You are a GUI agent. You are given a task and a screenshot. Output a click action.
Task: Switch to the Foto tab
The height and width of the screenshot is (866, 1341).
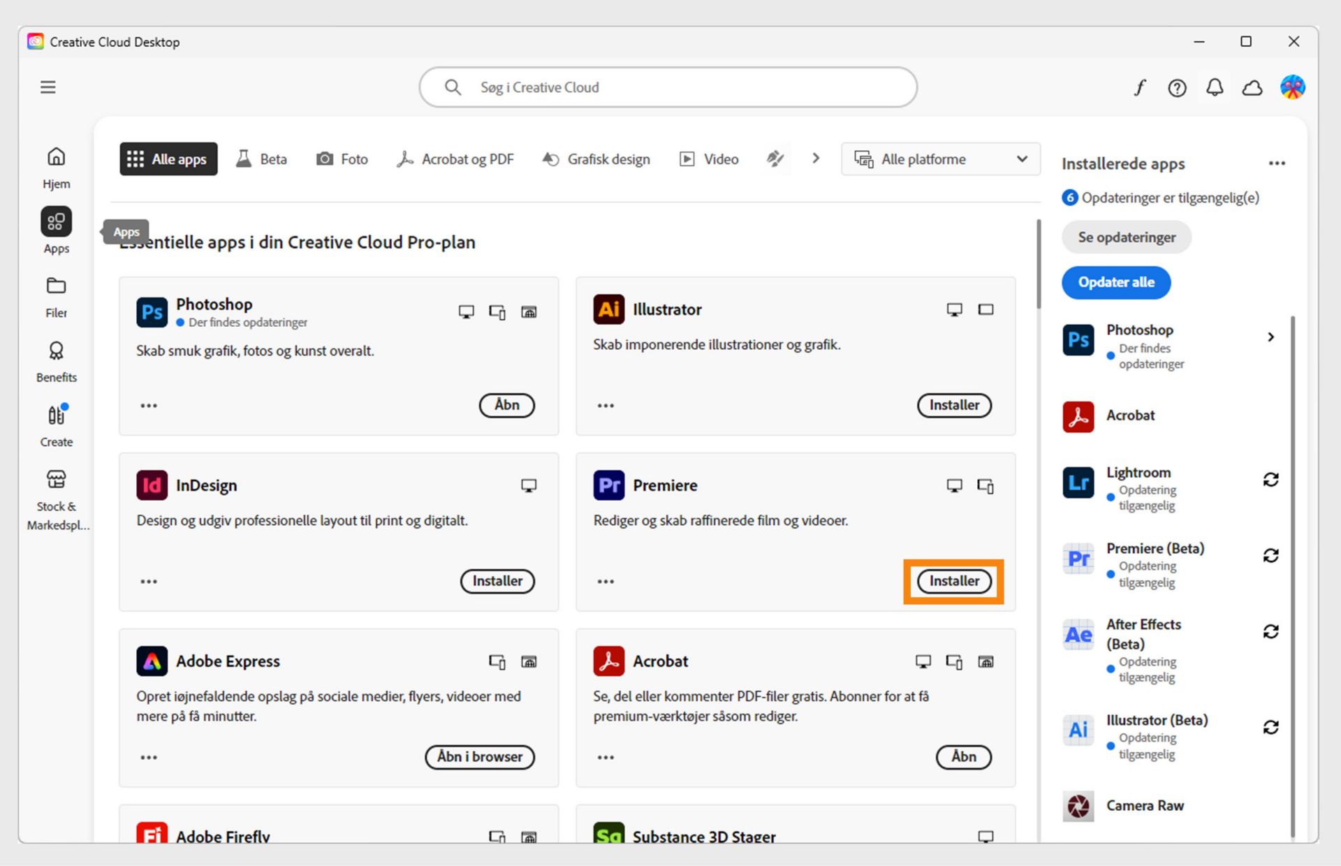342,159
